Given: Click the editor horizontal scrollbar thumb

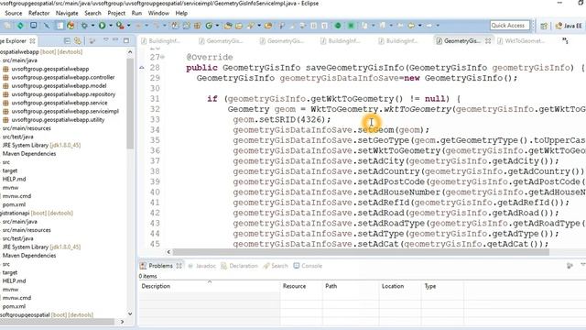Looking at the screenshot, I should click(x=361, y=252).
